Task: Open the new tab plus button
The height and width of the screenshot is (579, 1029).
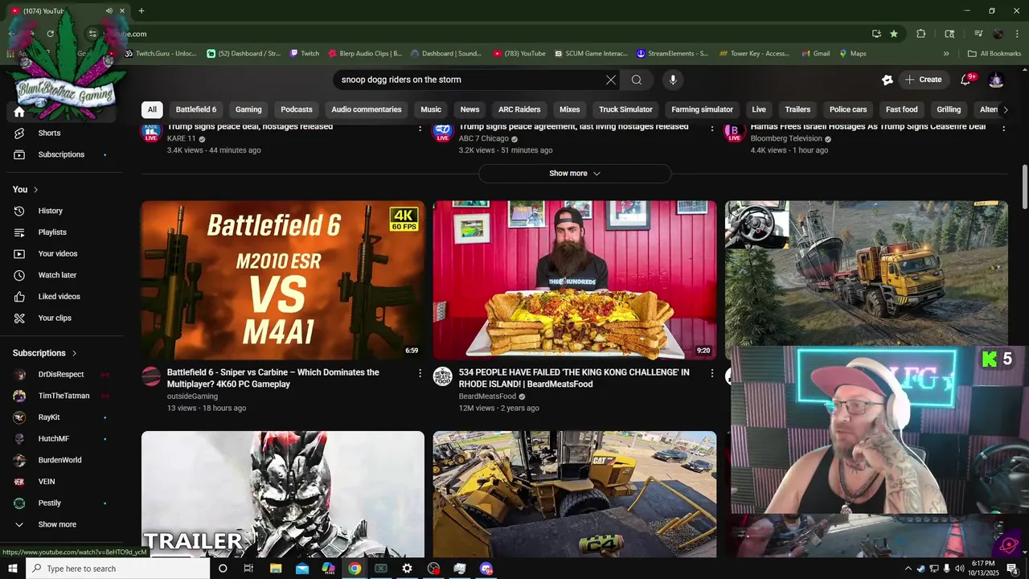Action: point(141,11)
